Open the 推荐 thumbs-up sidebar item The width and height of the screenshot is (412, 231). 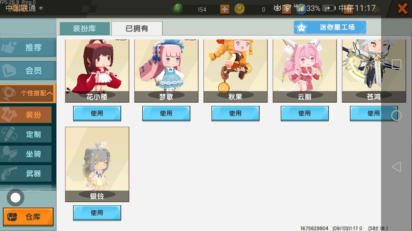coord(28,47)
